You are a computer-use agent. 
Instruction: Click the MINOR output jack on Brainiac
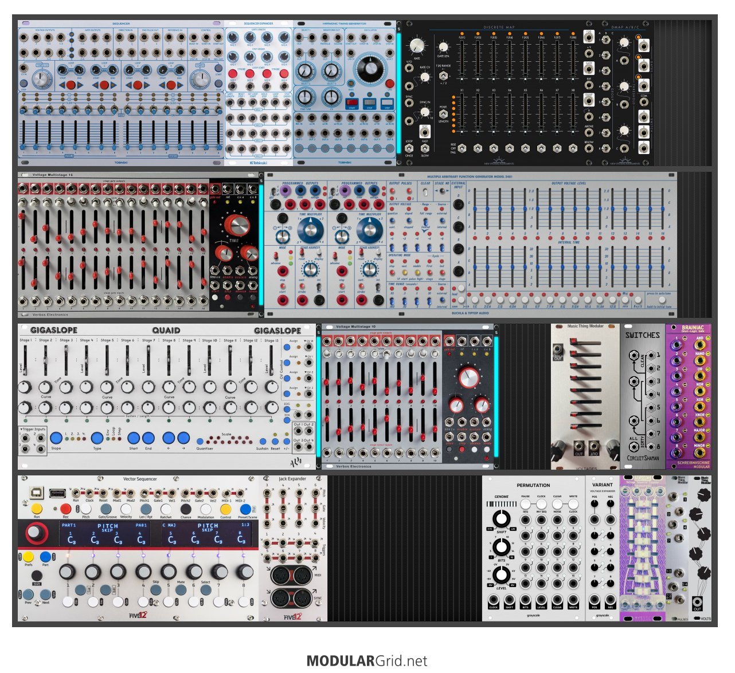click(700, 452)
